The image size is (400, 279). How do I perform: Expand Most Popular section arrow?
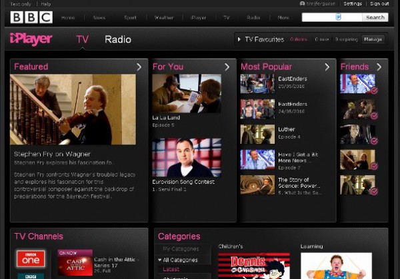327,67
